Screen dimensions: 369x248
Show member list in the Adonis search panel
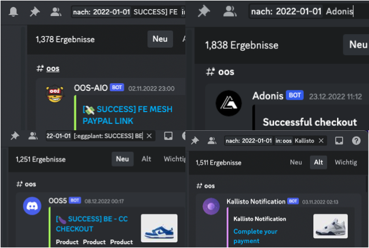[230, 11]
